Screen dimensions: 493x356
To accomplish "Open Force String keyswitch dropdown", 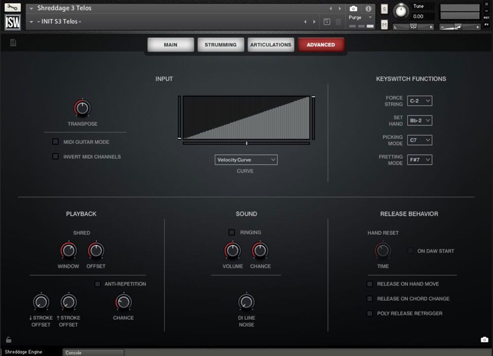I will click(420, 101).
